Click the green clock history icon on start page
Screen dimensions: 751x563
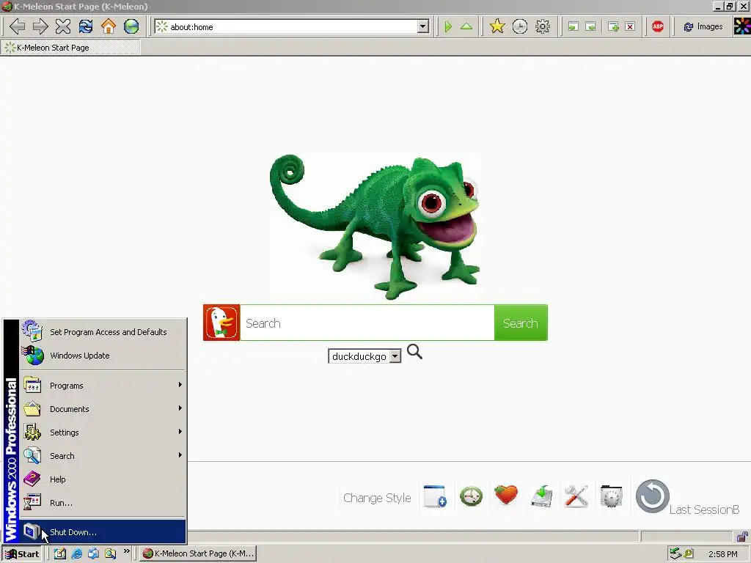472,496
